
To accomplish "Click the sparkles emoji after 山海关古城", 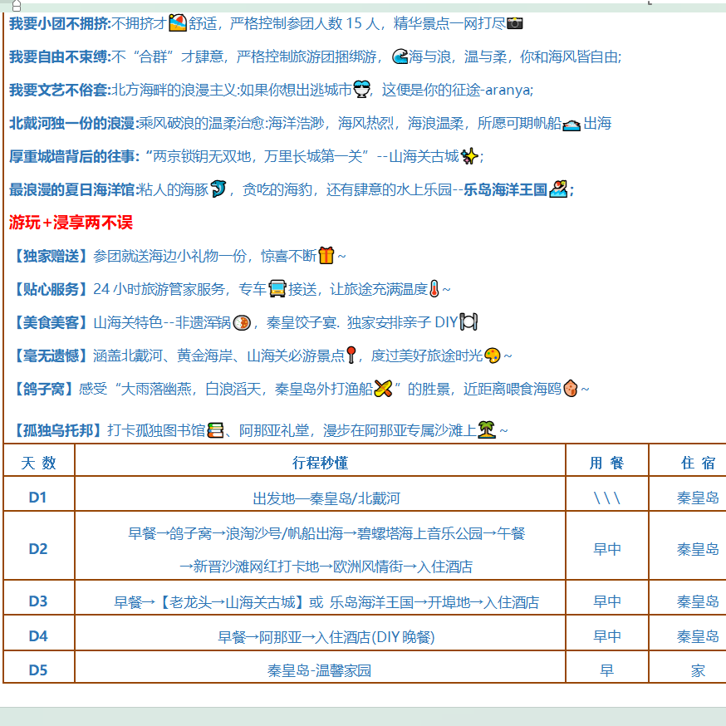I will (x=470, y=156).
